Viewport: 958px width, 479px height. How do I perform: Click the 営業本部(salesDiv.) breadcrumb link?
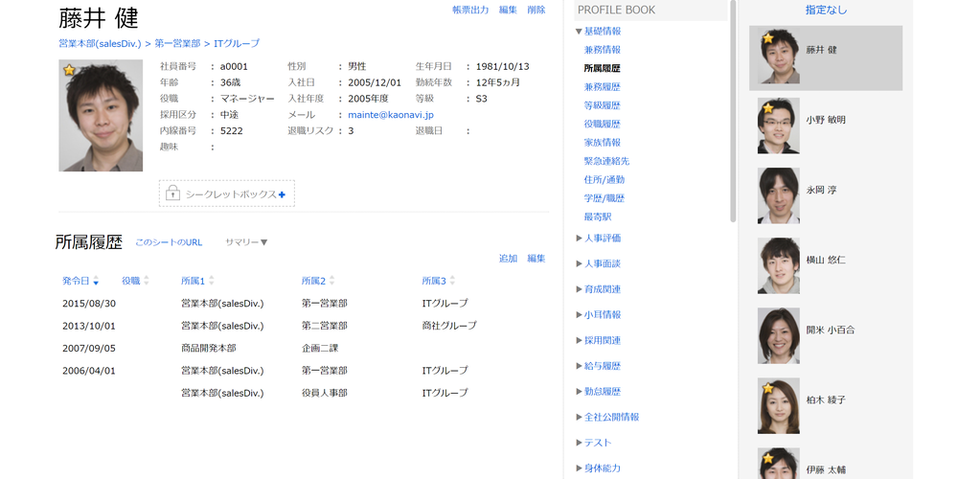point(101,43)
